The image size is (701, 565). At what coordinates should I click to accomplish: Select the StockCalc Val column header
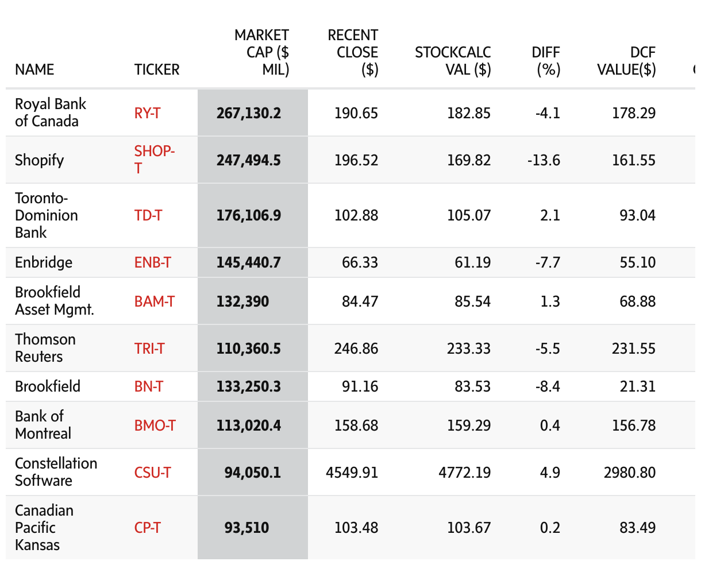tap(453, 61)
